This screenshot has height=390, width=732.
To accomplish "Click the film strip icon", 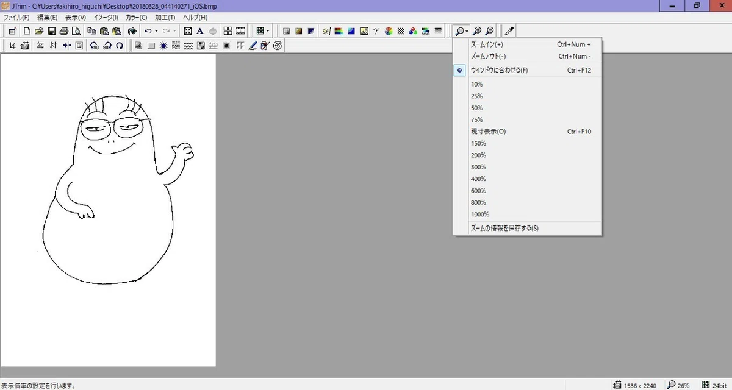I will (240, 31).
